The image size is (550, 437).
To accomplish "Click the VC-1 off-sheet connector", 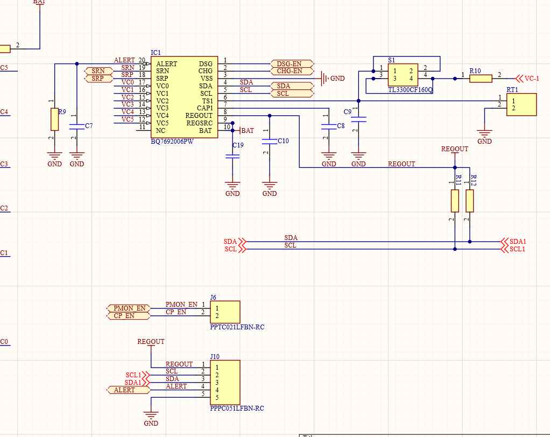I will (x=527, y=79).
